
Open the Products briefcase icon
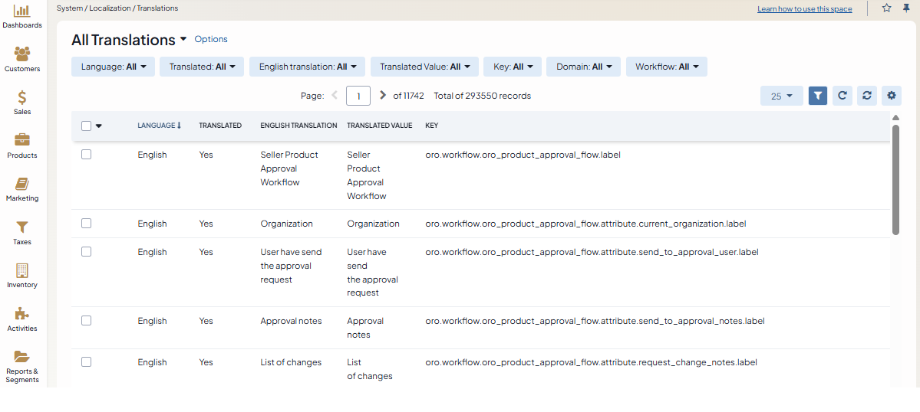point(22,141)
